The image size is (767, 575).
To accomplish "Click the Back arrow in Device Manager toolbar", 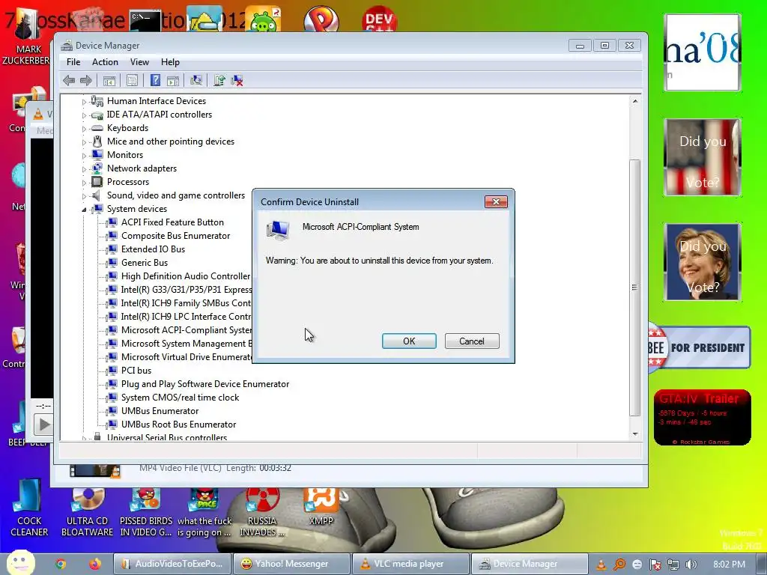I will pyautogui.click(x=69, y=81).
